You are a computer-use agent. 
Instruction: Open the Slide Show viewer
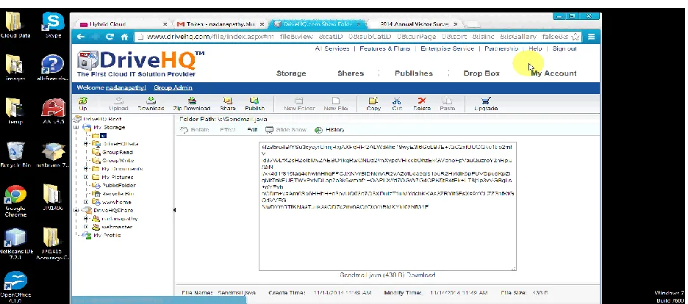[x=286, y=130]
